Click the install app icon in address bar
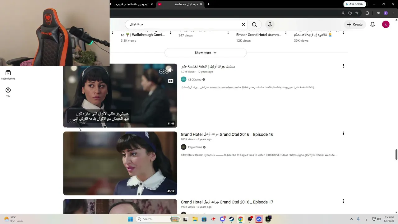This screenshot has width=398, height=224. [x=350, y=13]
